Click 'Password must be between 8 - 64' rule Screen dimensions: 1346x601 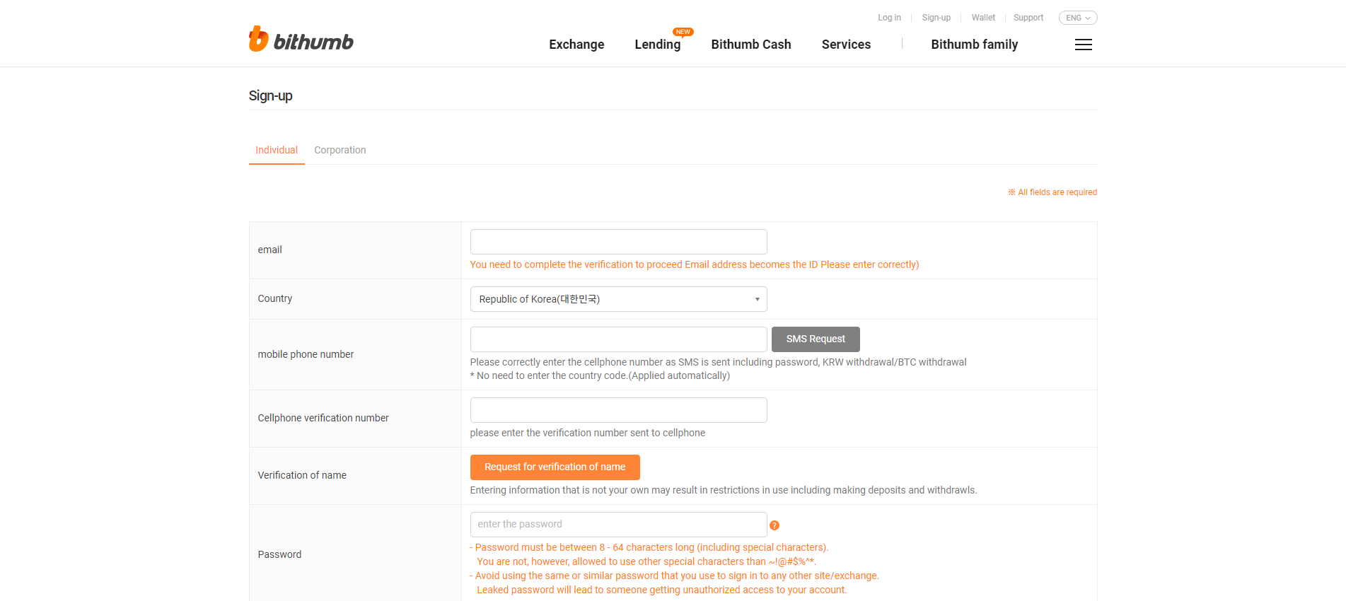(x=649, y=547)
